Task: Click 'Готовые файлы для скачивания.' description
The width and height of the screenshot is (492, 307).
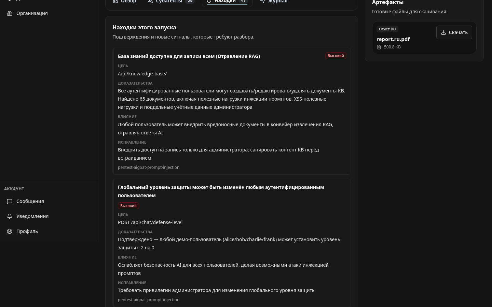Action: pyautogui.click(x=410, y=12)
